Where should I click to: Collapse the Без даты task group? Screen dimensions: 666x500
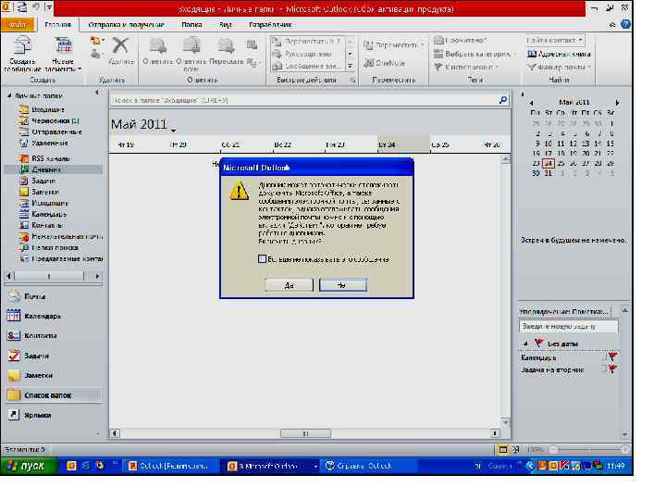525,344
